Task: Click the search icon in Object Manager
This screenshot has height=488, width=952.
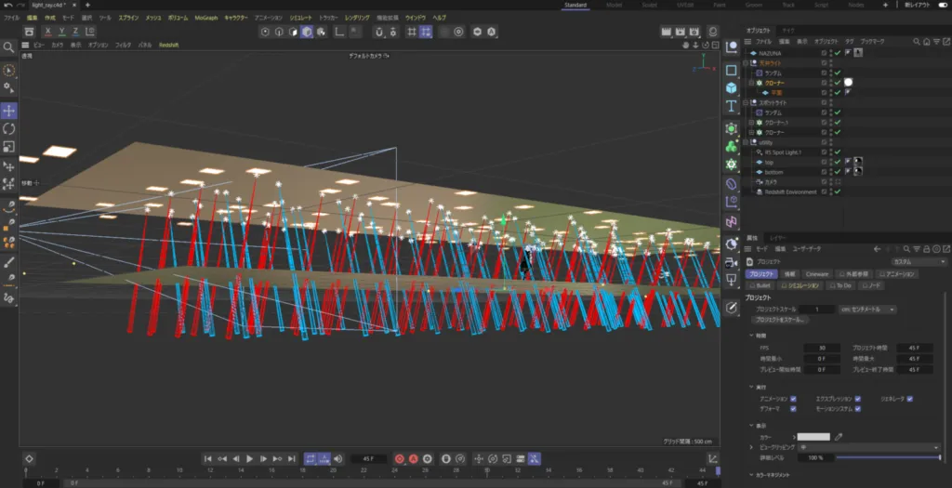Action: (917, 42)
